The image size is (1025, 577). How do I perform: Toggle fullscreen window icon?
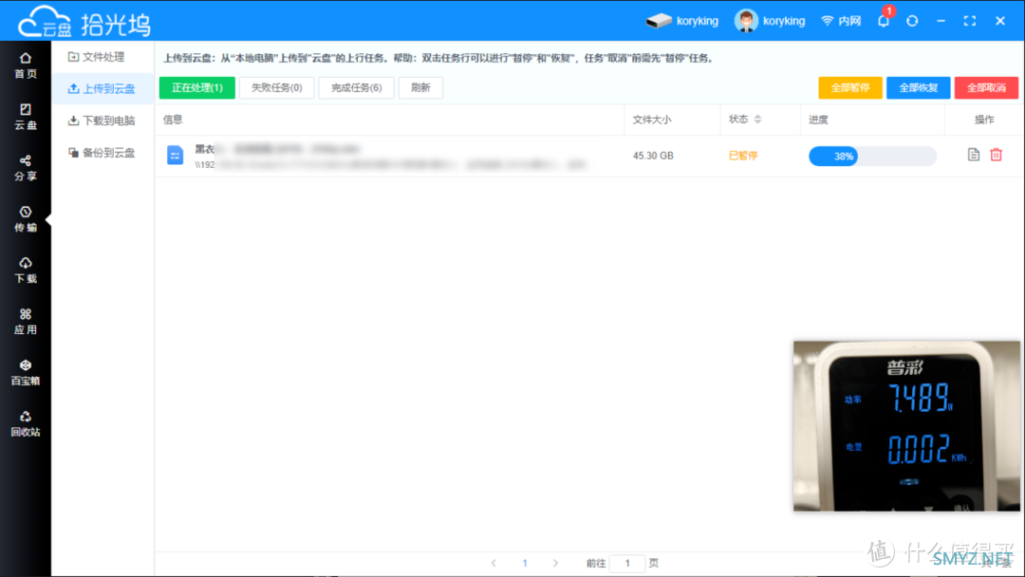tap(969, 21)
